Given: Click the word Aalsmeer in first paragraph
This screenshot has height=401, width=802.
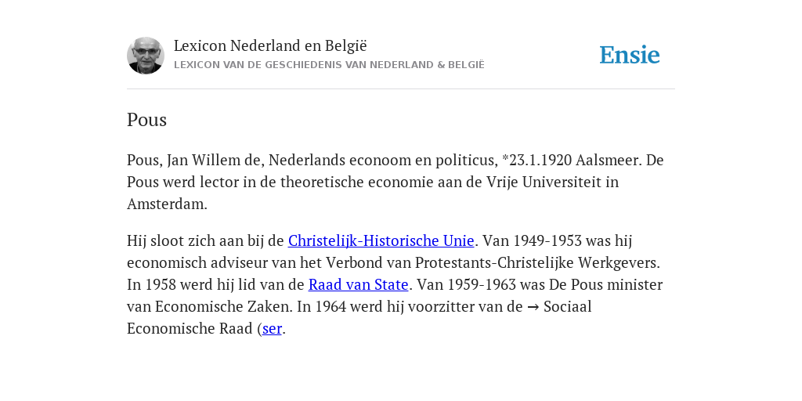Looking at the screenshot, I should tap(608, 160).
